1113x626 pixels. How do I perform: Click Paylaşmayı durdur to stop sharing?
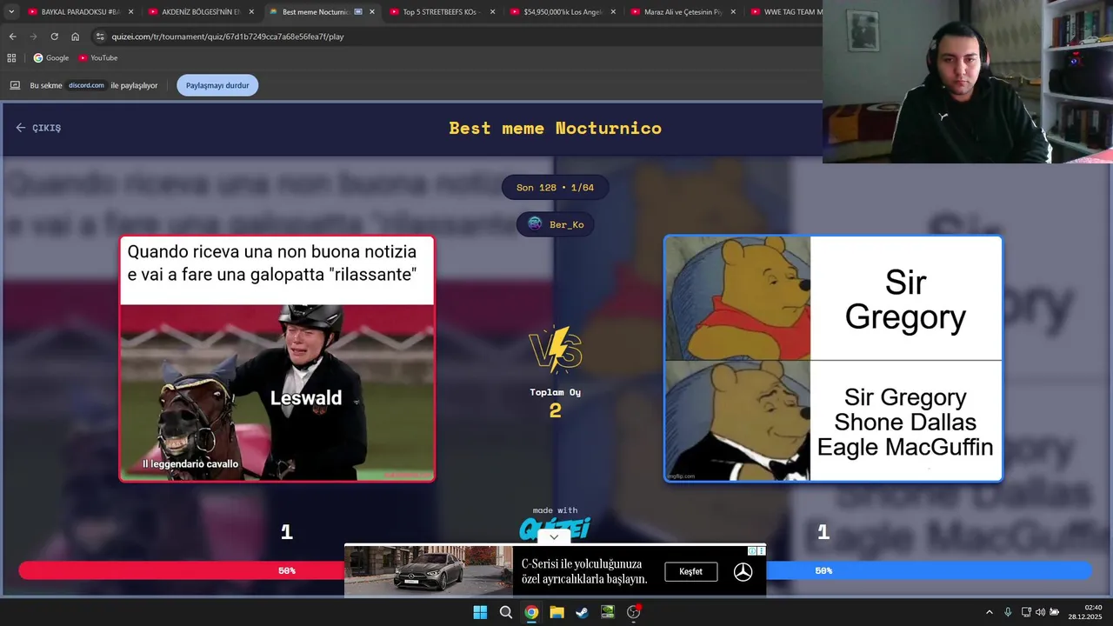(217, 85)
